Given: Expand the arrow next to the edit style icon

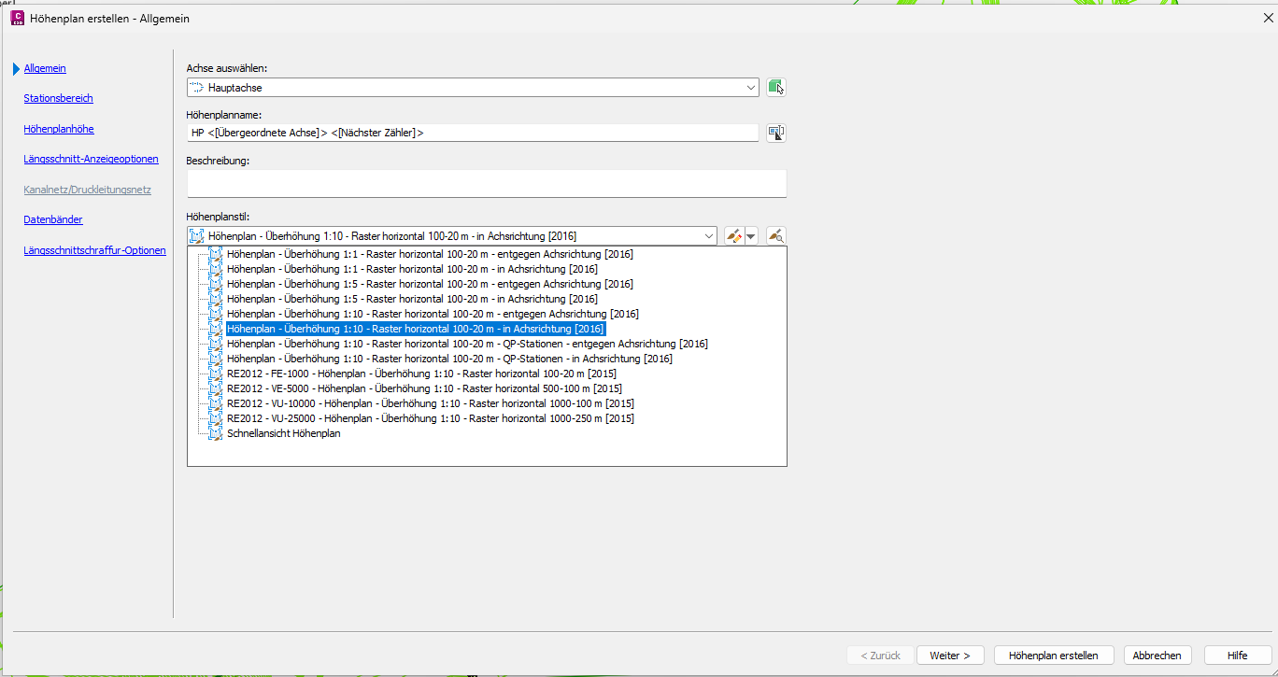Looking at the screenshot, I should pos(750,236).
